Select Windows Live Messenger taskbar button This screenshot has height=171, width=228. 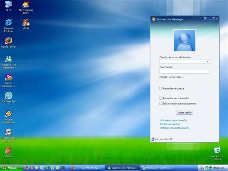(123, 168)
